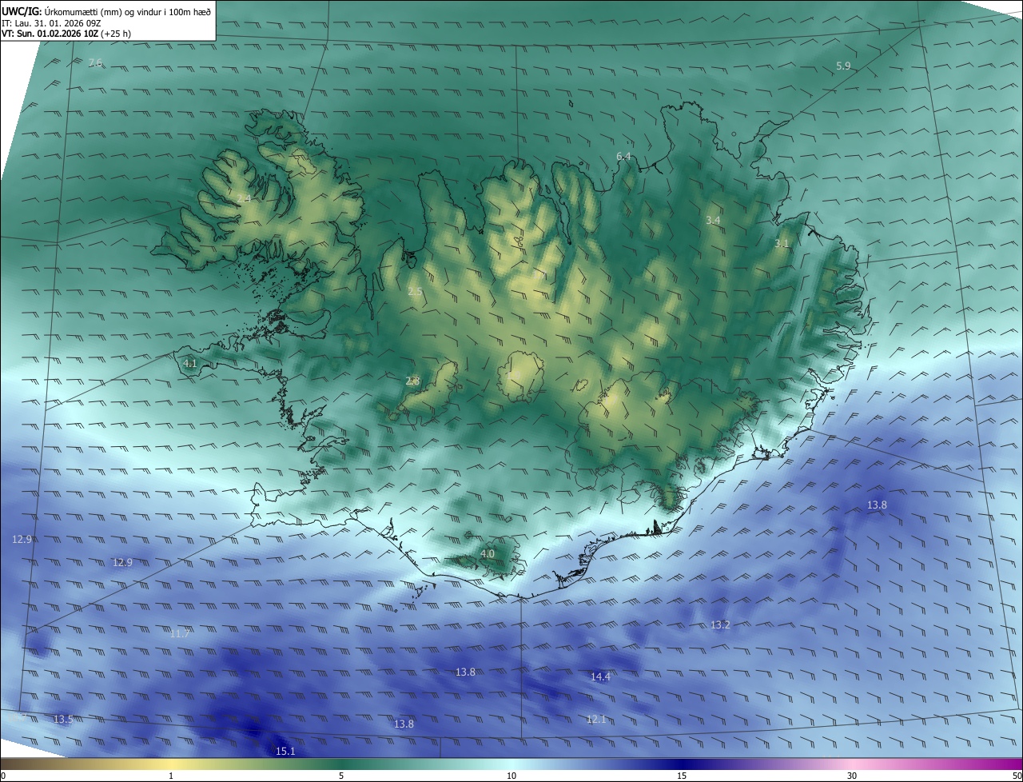This screenshot has height=782, width=1023.
Task: Click the map value label 7.6
Action: [x=95, y=62]
